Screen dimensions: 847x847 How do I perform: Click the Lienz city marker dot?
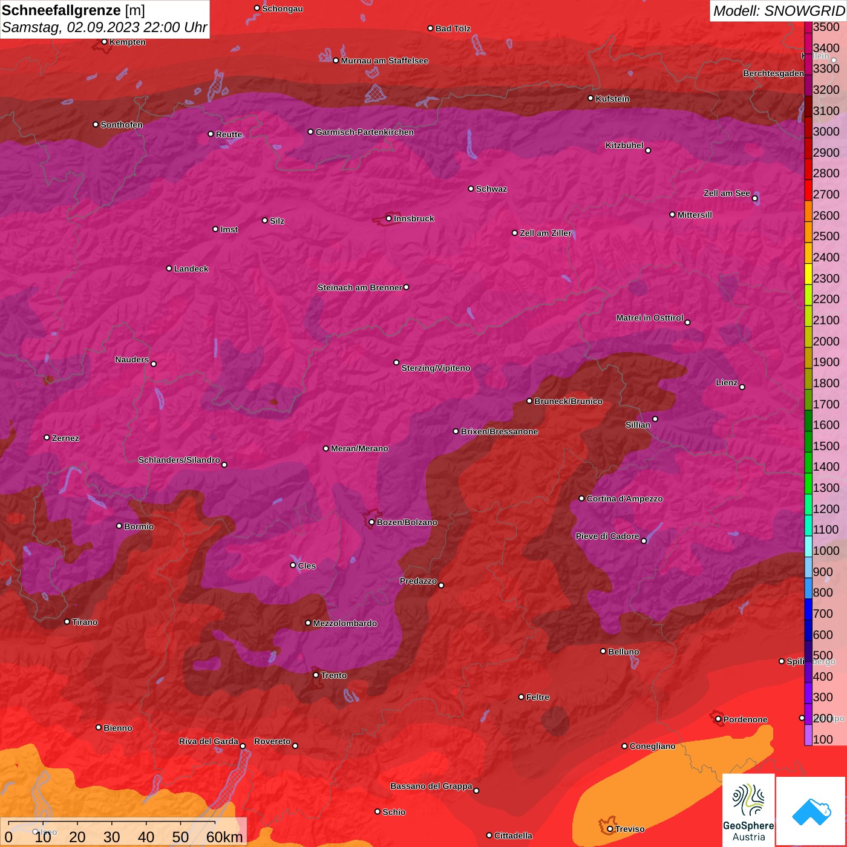coord(742,387)
